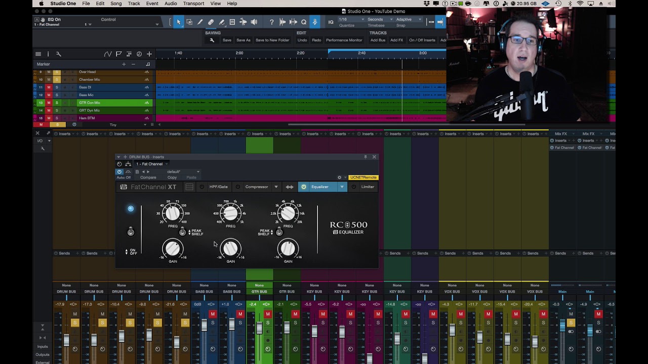
Task: Flip the EQ ON/OFF switch
Action: pos(131,232)
